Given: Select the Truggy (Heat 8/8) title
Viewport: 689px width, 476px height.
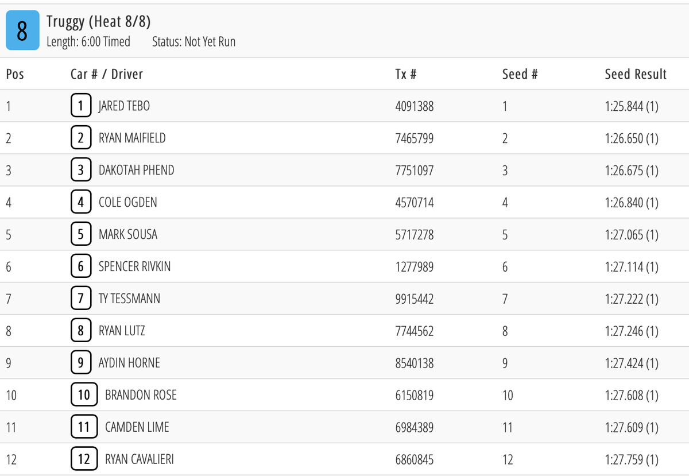Looking at the screenshot, I should point(99,22).
